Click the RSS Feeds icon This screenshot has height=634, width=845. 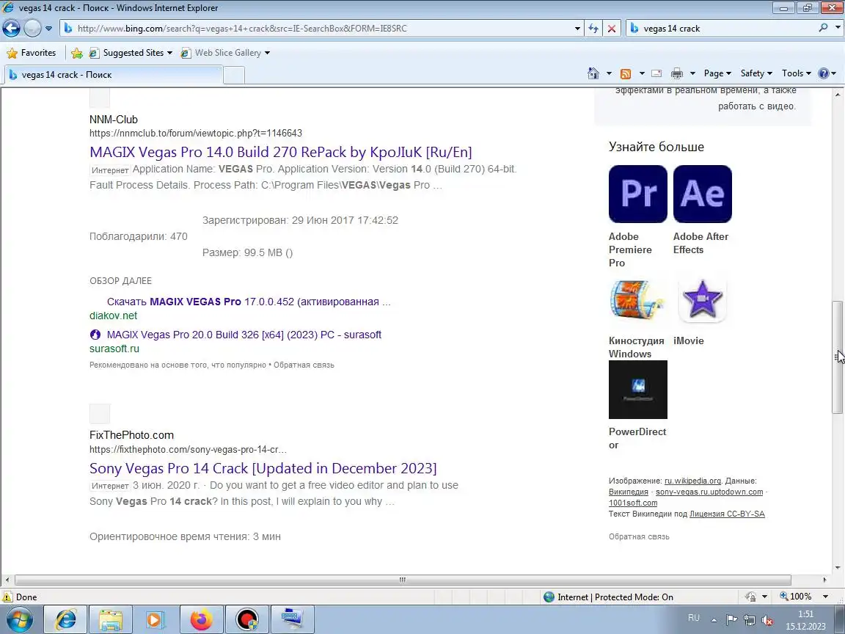626,73
